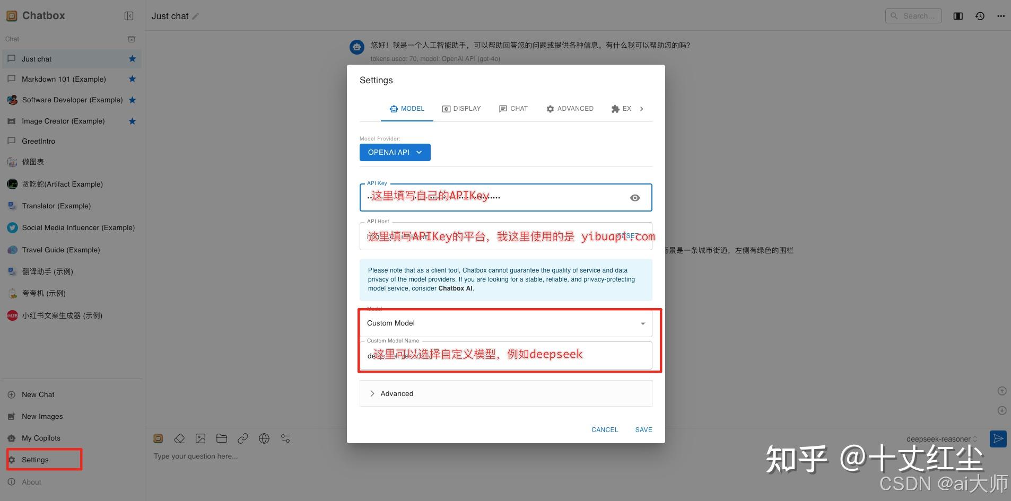Click the scroll-down circular arrow icon
Image resolution: width=1011 pixels, height=501 pixels.
point(1002,410)
